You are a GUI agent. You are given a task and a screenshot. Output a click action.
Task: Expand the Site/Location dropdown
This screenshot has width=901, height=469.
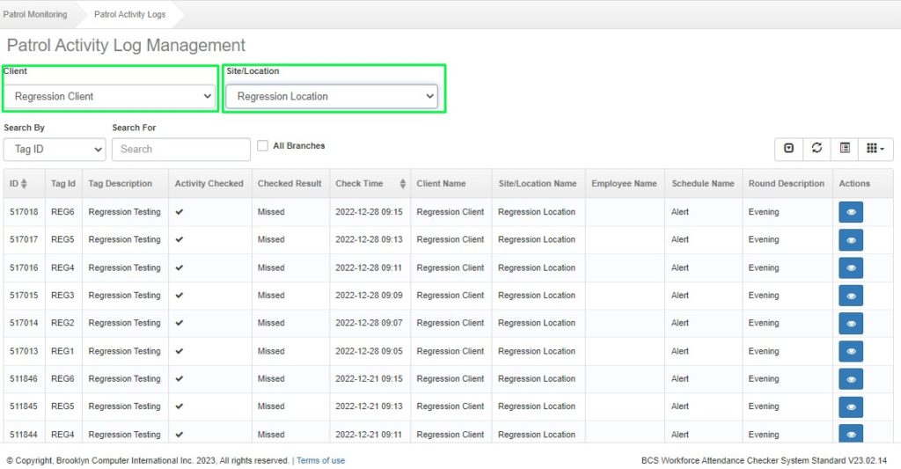(x=332, y=96)
